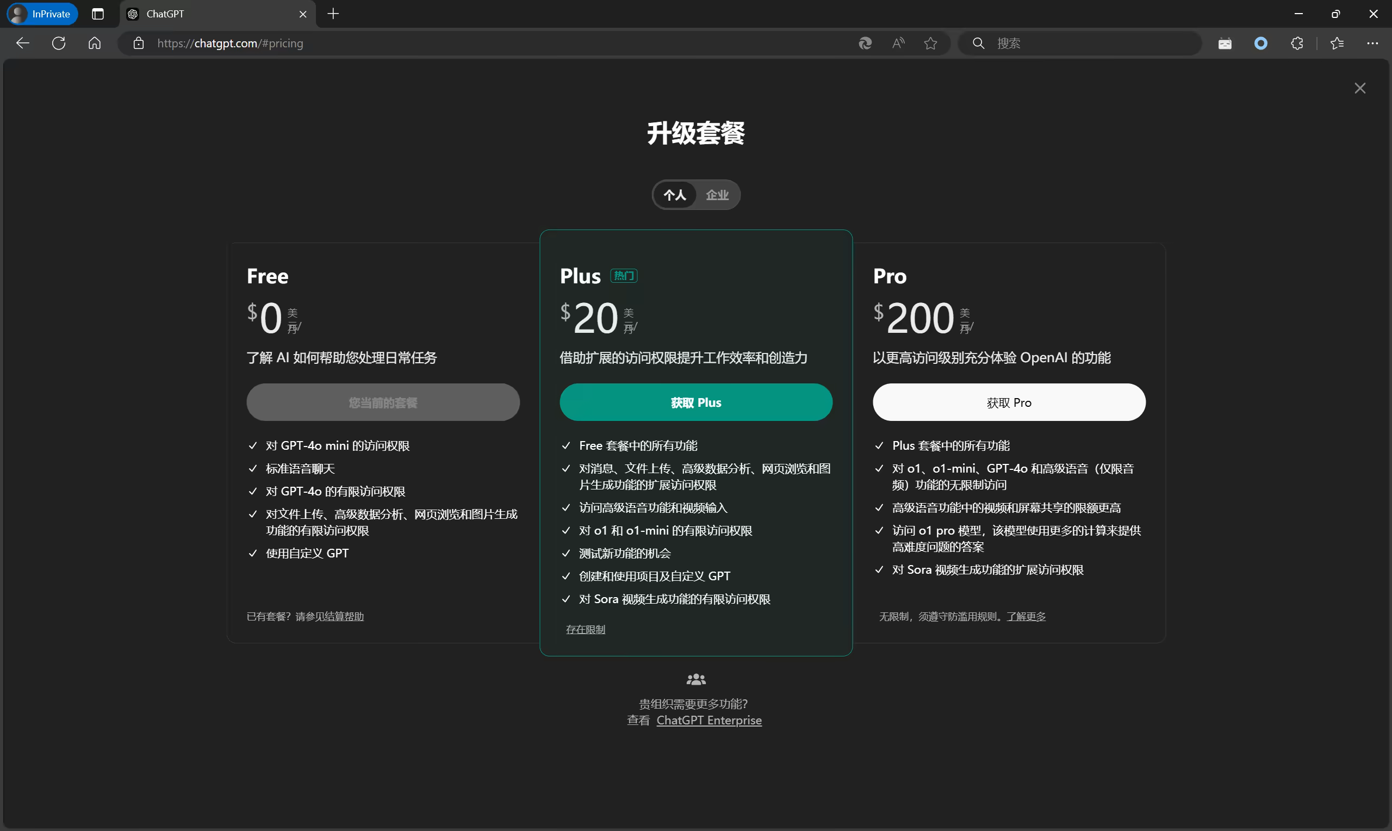Screen dimensions: 1392x831
Task: Switch pricing toggle to 企业
Action: tap(717, 195)
